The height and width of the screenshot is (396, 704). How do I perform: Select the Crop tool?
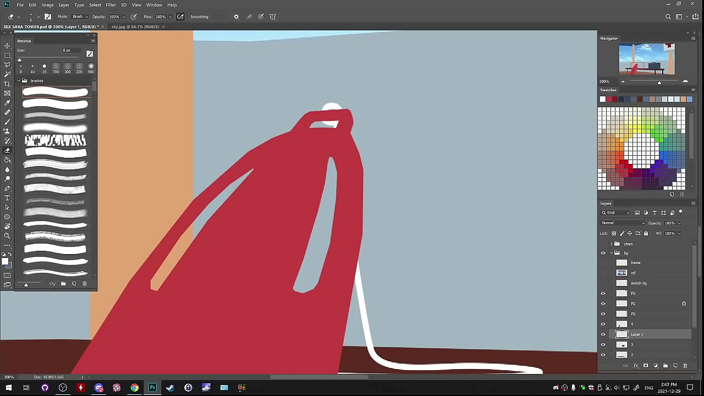point(7,84)
